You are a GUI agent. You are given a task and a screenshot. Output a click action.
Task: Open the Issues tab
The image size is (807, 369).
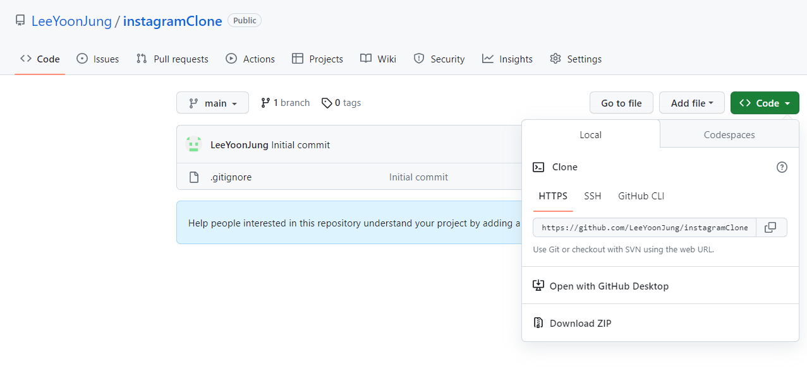(97, 59)
